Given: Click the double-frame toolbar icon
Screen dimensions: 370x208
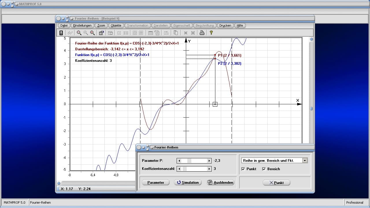Looking at the screenshot, I should click(x=126, y=33).
